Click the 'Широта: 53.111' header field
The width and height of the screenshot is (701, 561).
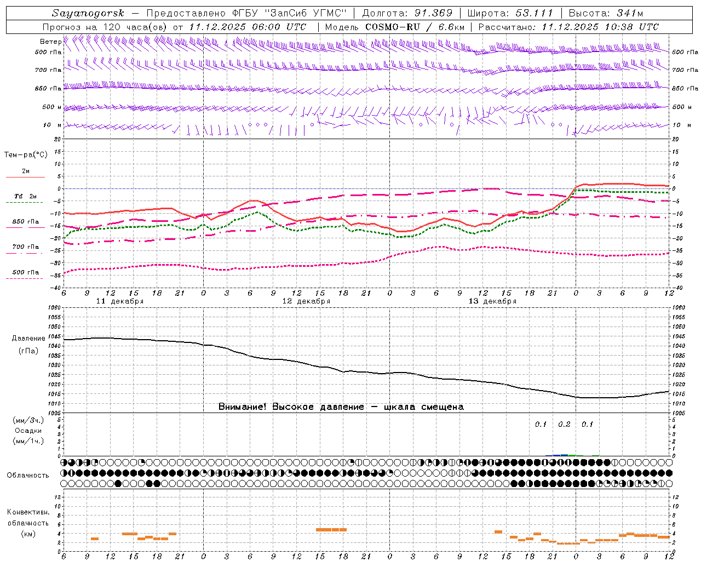point(510,13)
